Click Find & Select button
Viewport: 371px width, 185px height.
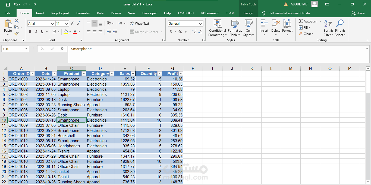pyautogui.click(x=340, y=28)
